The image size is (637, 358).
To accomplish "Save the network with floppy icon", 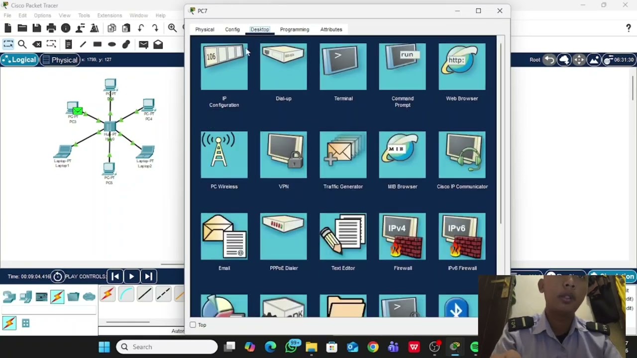I will tap(37, 28).
